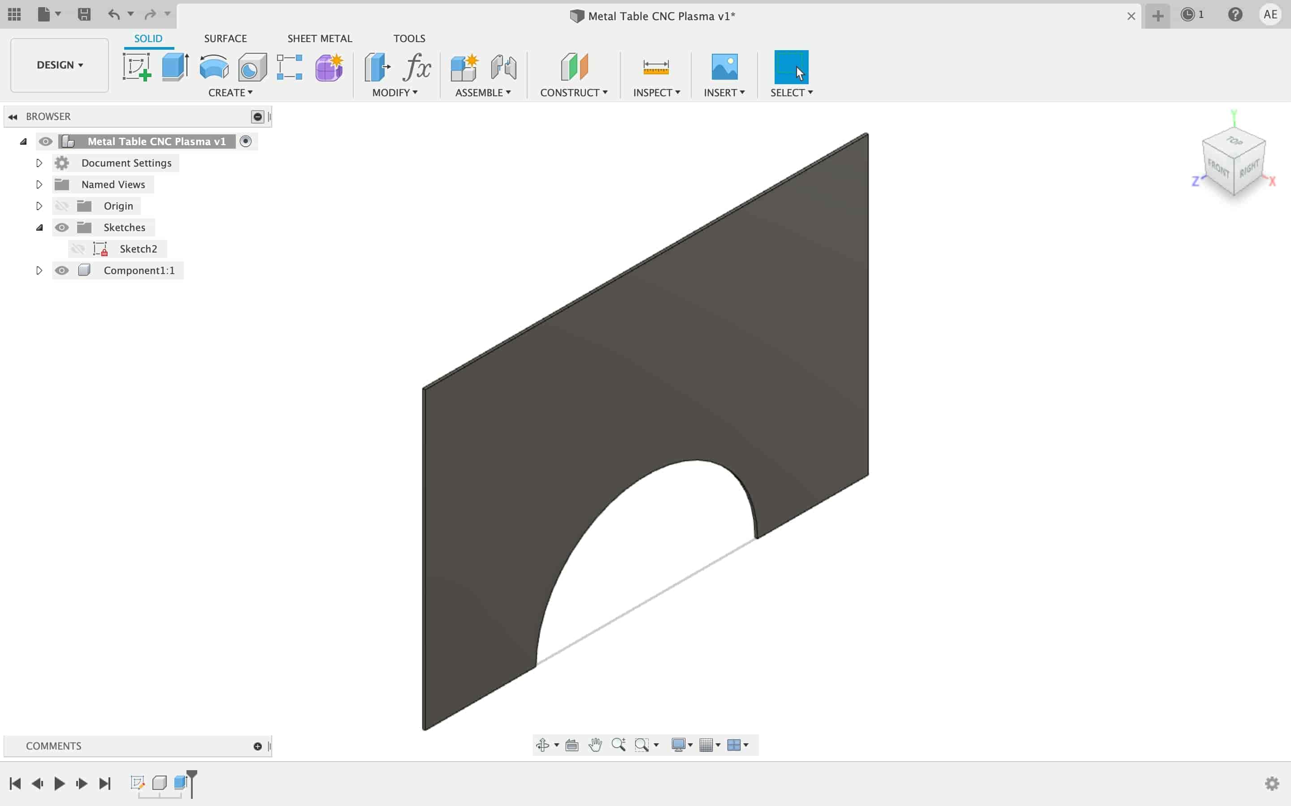The image size is (1291, 806).
Task: Open the AE user profile
Action: coord(1270,14)
